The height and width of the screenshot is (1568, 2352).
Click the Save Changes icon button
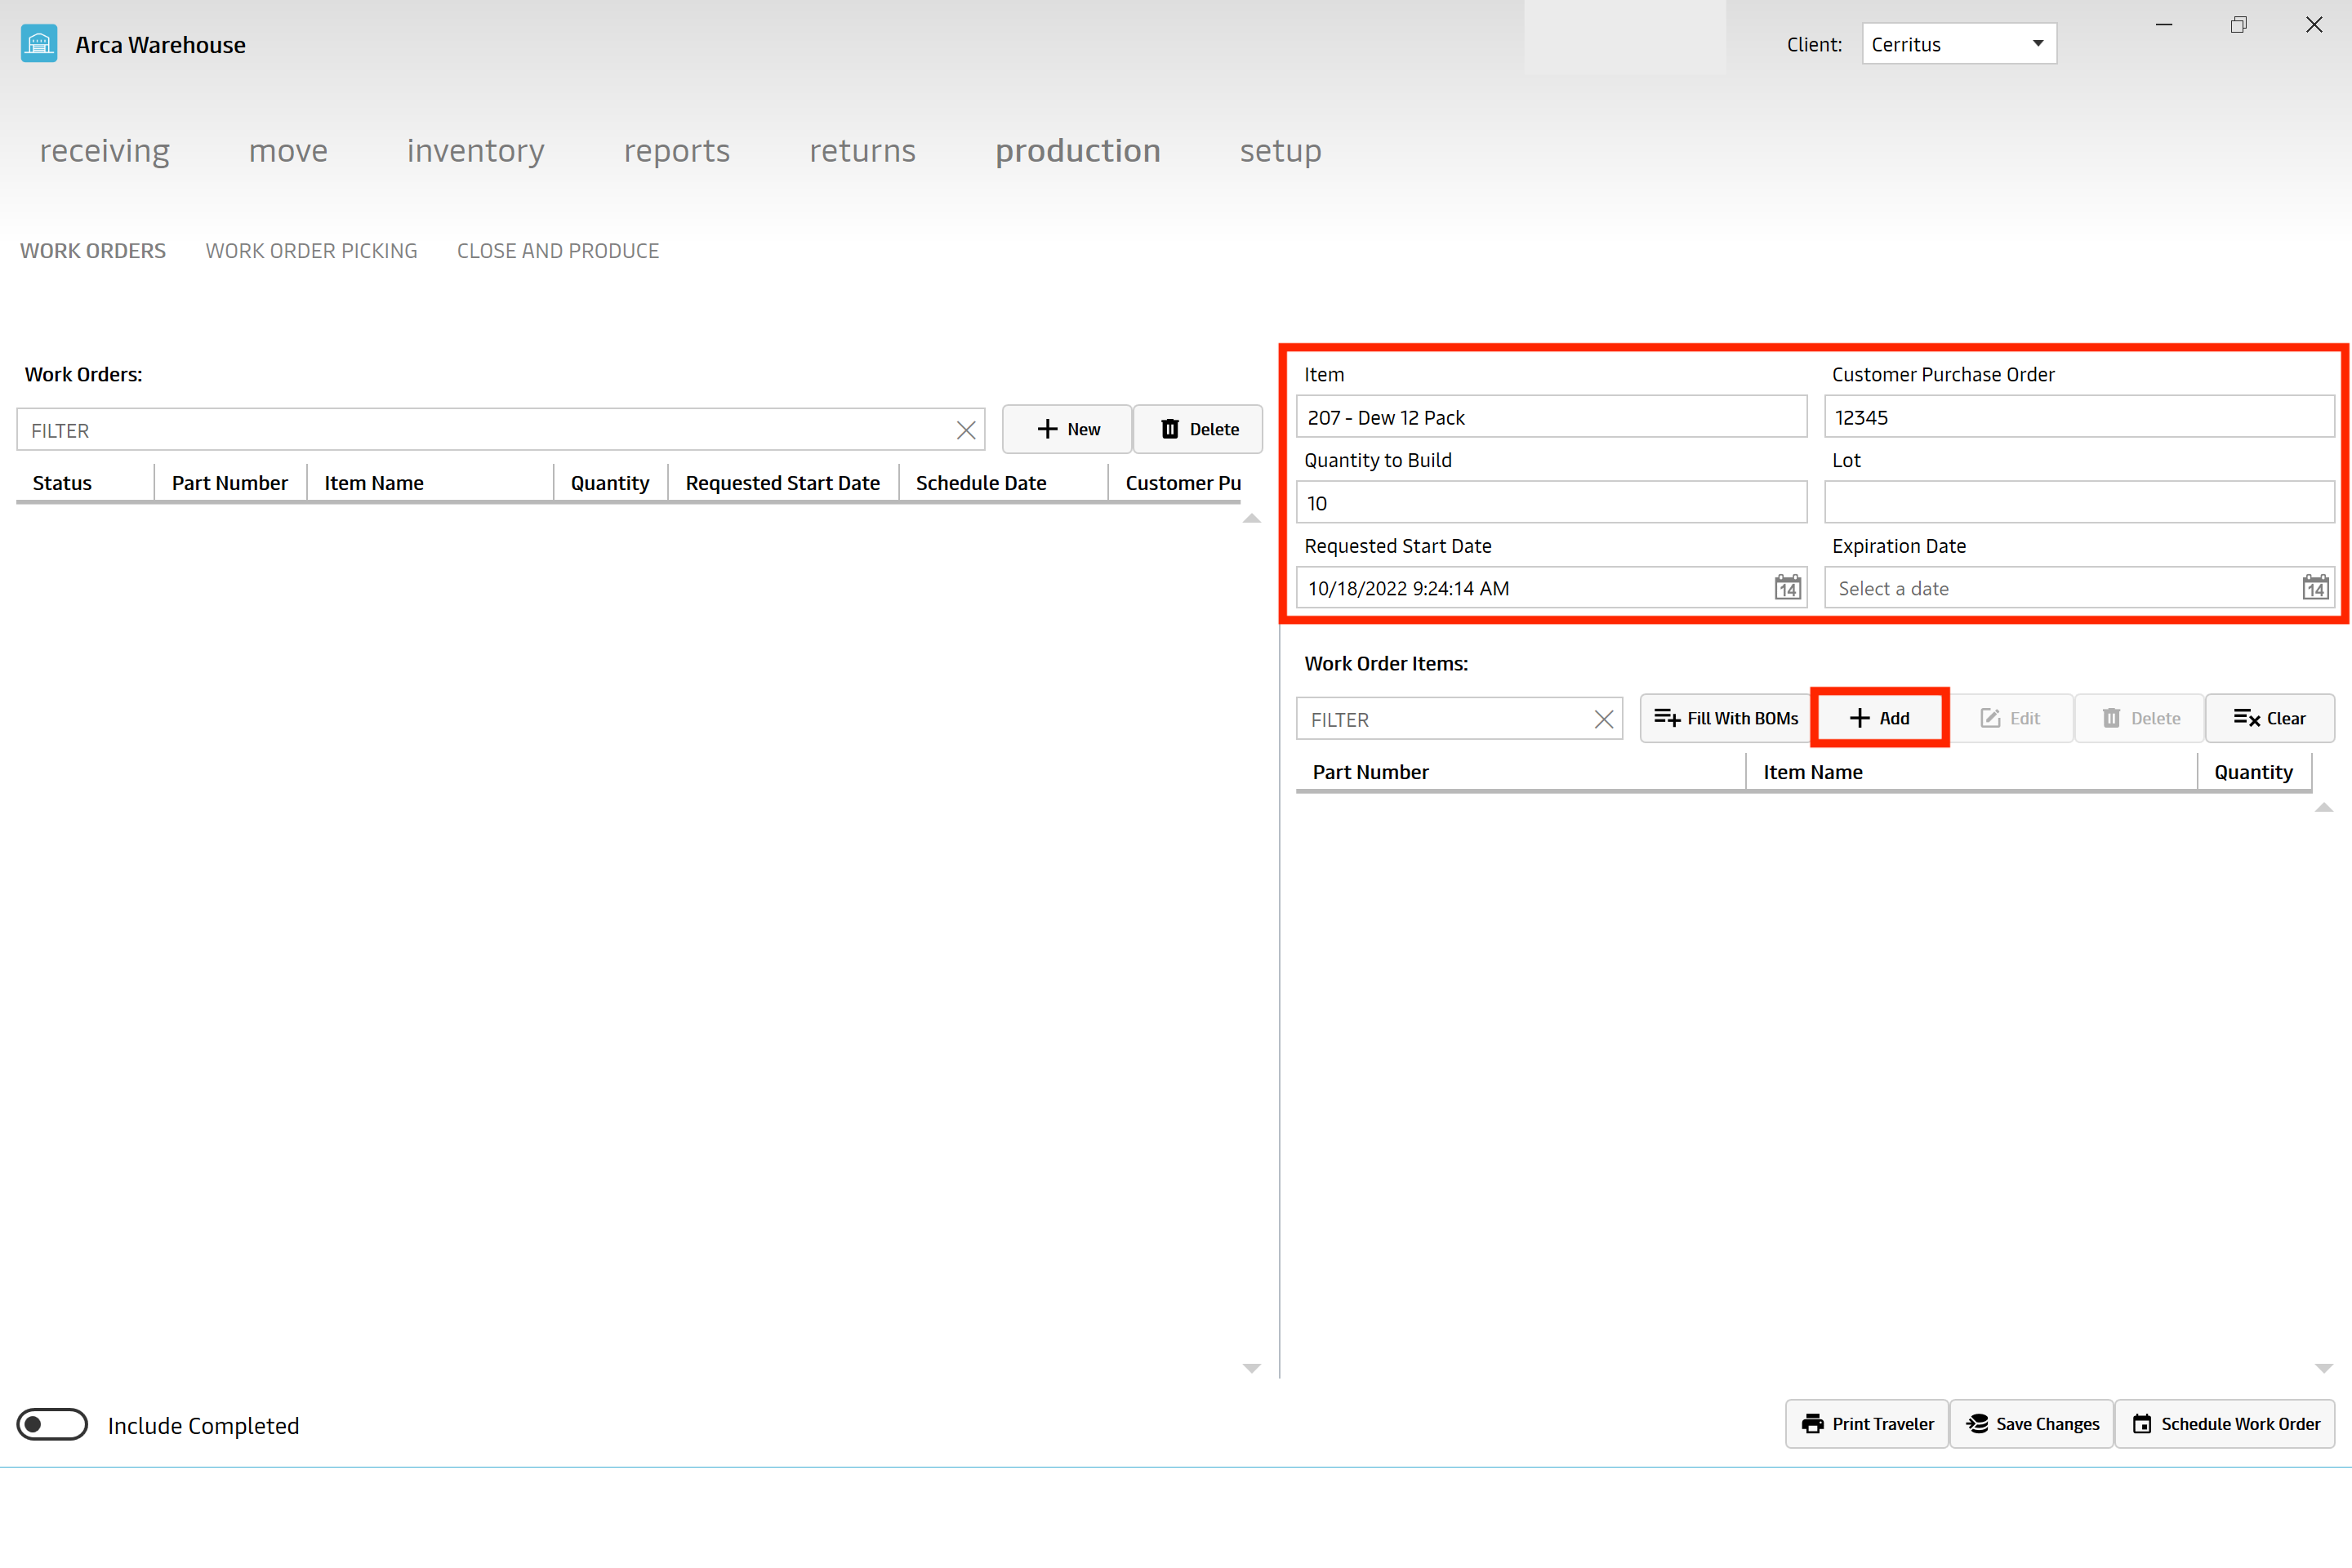[2033, 1424]
